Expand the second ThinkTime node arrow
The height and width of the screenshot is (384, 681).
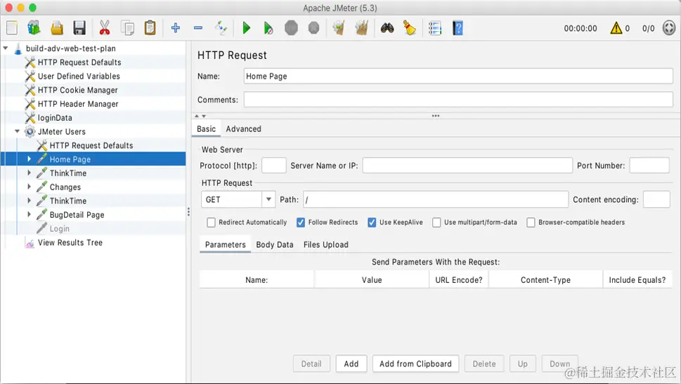(x=29, y=201)
